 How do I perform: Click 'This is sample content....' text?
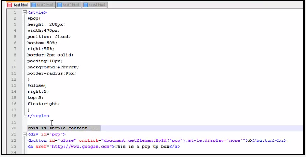coord(63,128)
